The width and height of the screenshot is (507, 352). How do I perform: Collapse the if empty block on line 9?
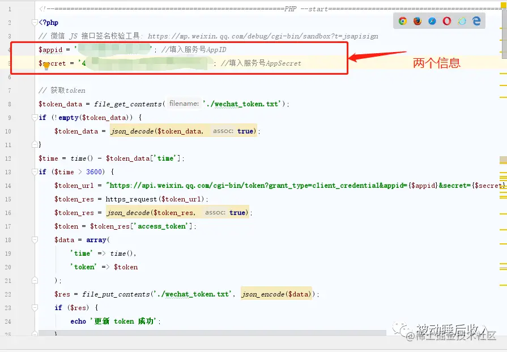[35, 118]
